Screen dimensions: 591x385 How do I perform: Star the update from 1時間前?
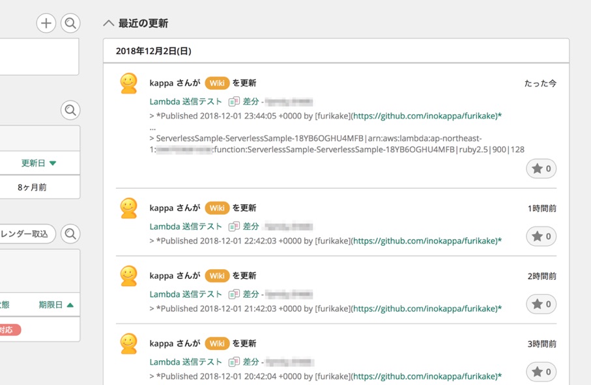[541, 236]
